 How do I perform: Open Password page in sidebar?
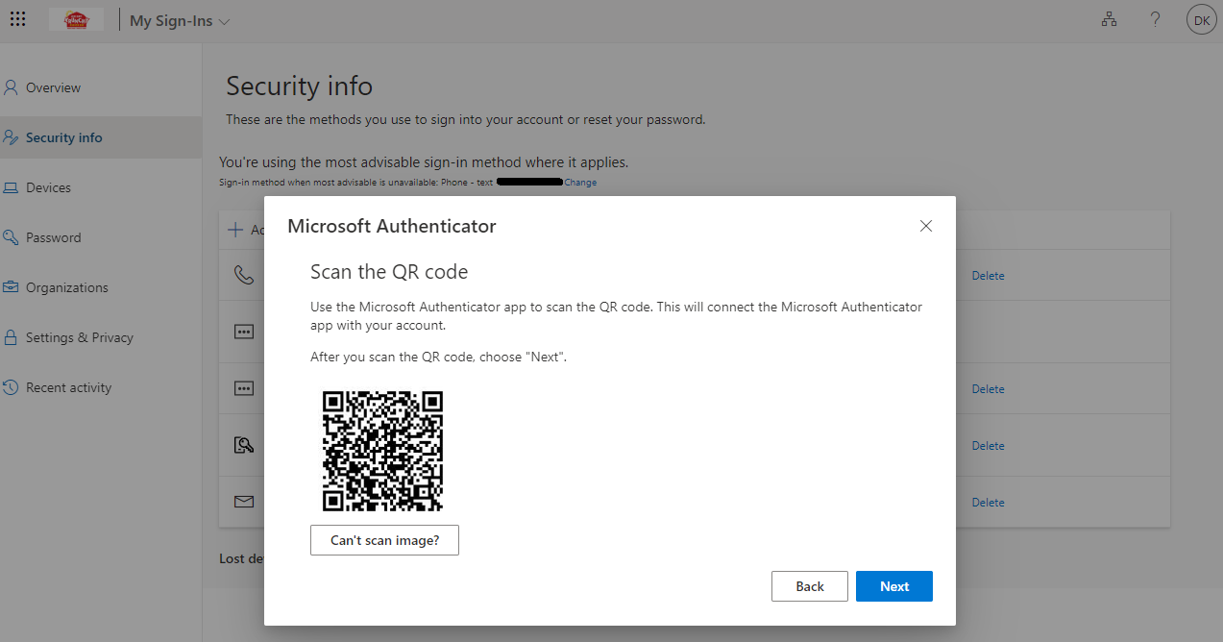pos(53,237)
